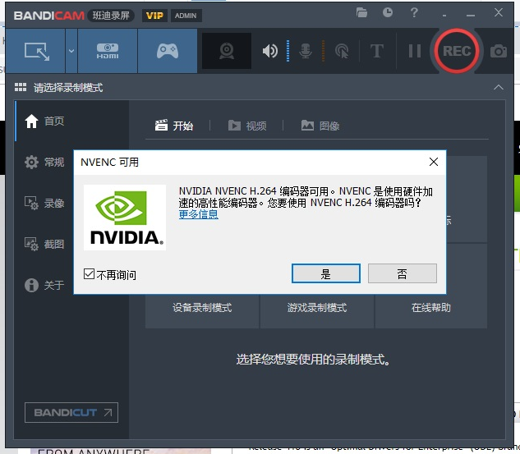The image size is (520, 454).
Task: Close the NVENC 可用 dialog
Action: (x=434, y=162)
